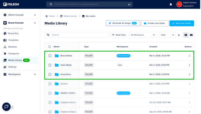
Task: Open actions menu for Illustrations
Action: (x=190, y=74)
